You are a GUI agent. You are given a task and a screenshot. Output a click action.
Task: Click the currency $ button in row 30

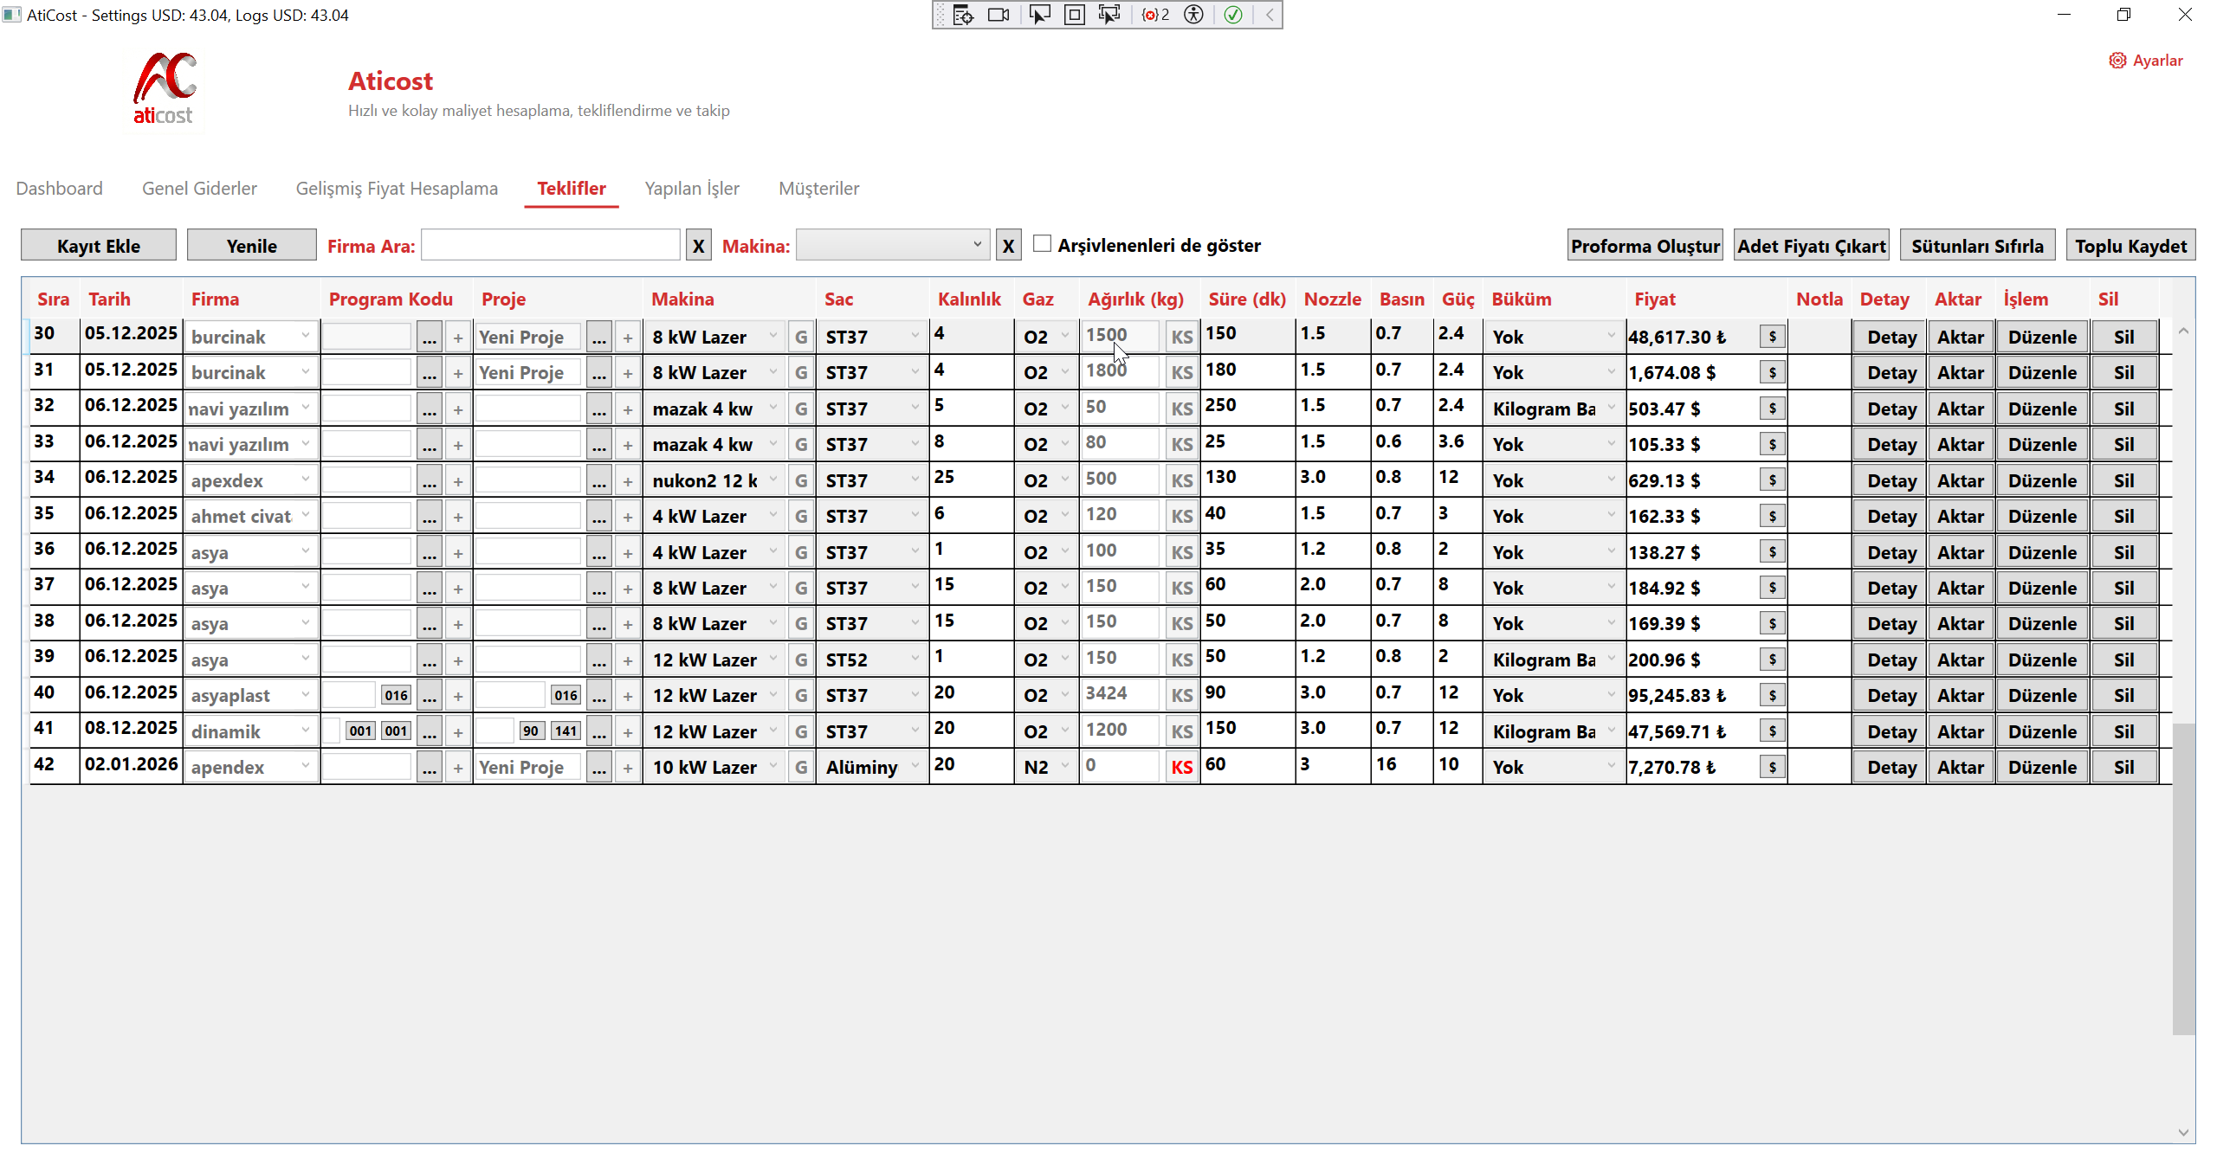click(1772, 337)
